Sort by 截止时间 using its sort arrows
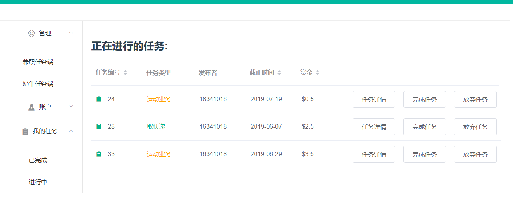This screenshot has height=218, width=513. coord(279,73)
